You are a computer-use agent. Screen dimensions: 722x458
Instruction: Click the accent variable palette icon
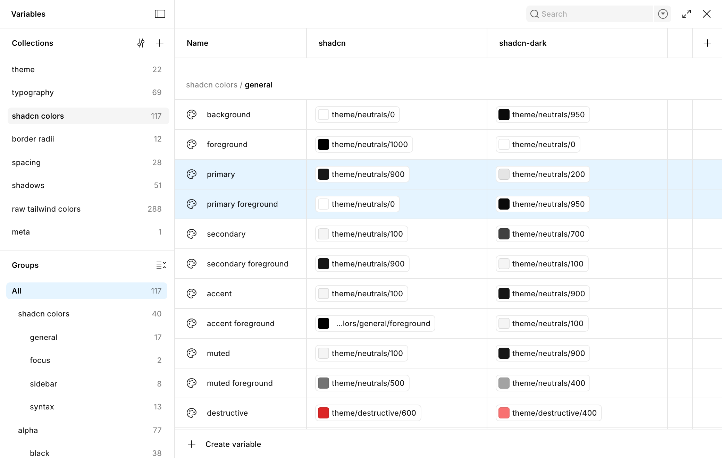192,294
